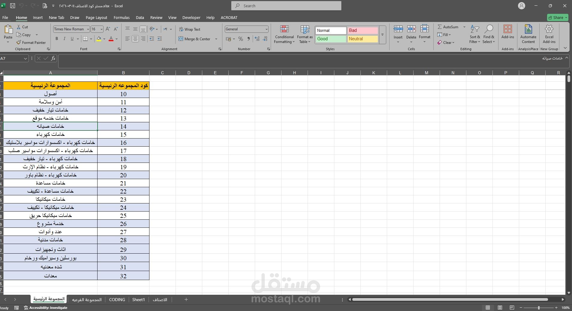Expand the cell Styles gallery
Viewport: 572px width, 311px height.
(382, 35)
